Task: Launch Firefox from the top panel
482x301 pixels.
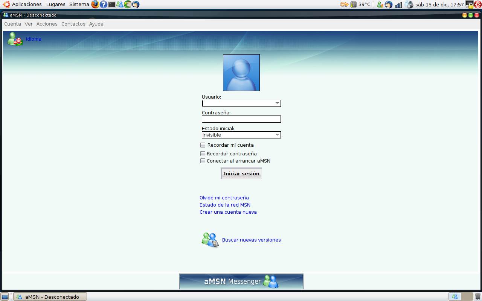Action: pos(95,5)
